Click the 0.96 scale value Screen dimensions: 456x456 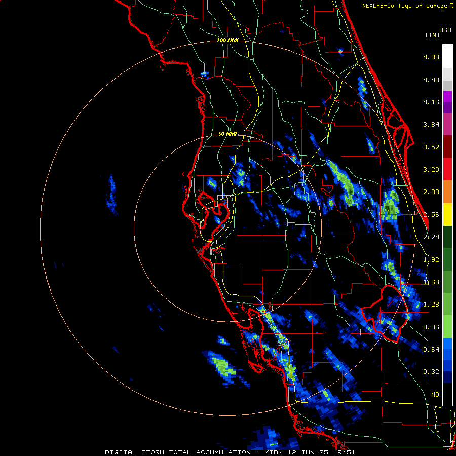(431, 327)
